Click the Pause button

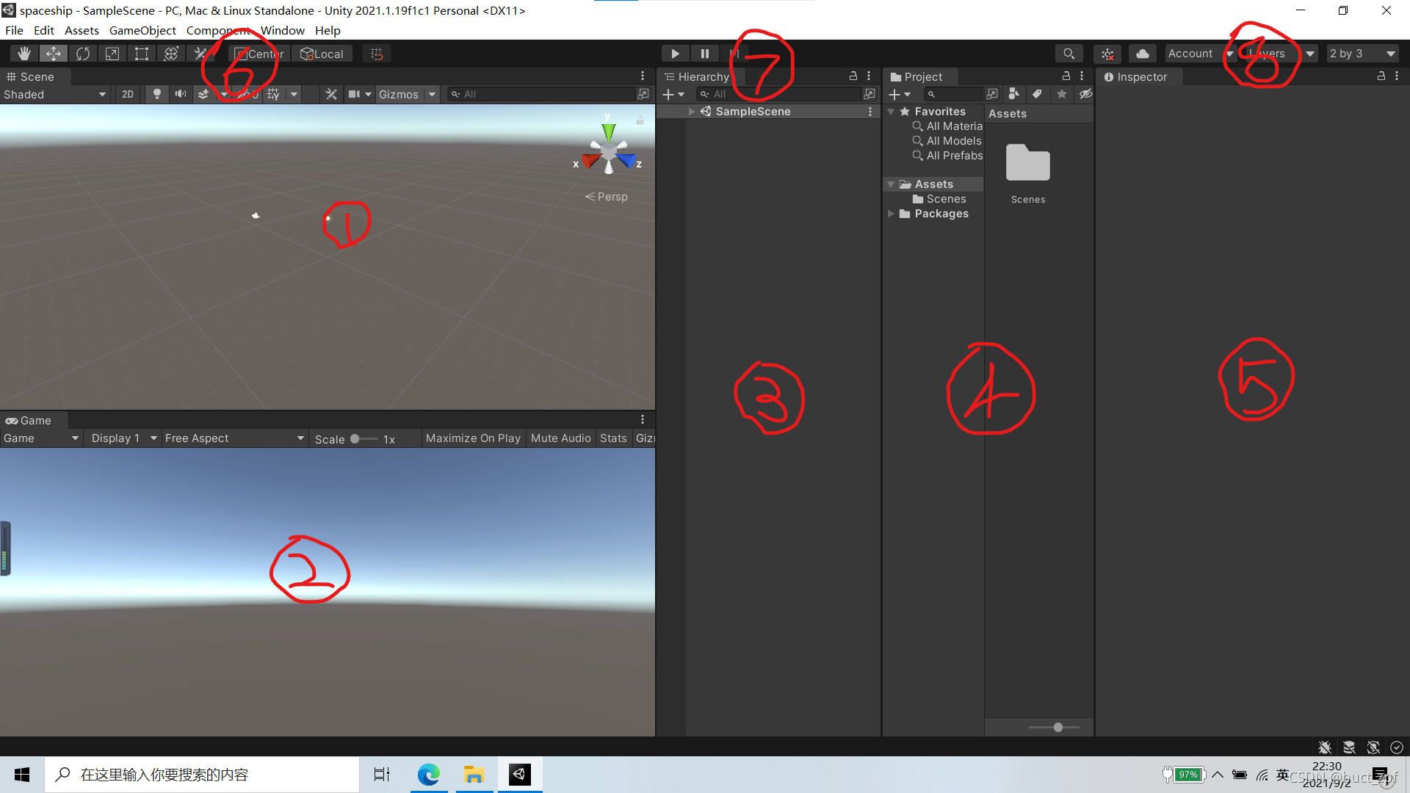[704, 54]
